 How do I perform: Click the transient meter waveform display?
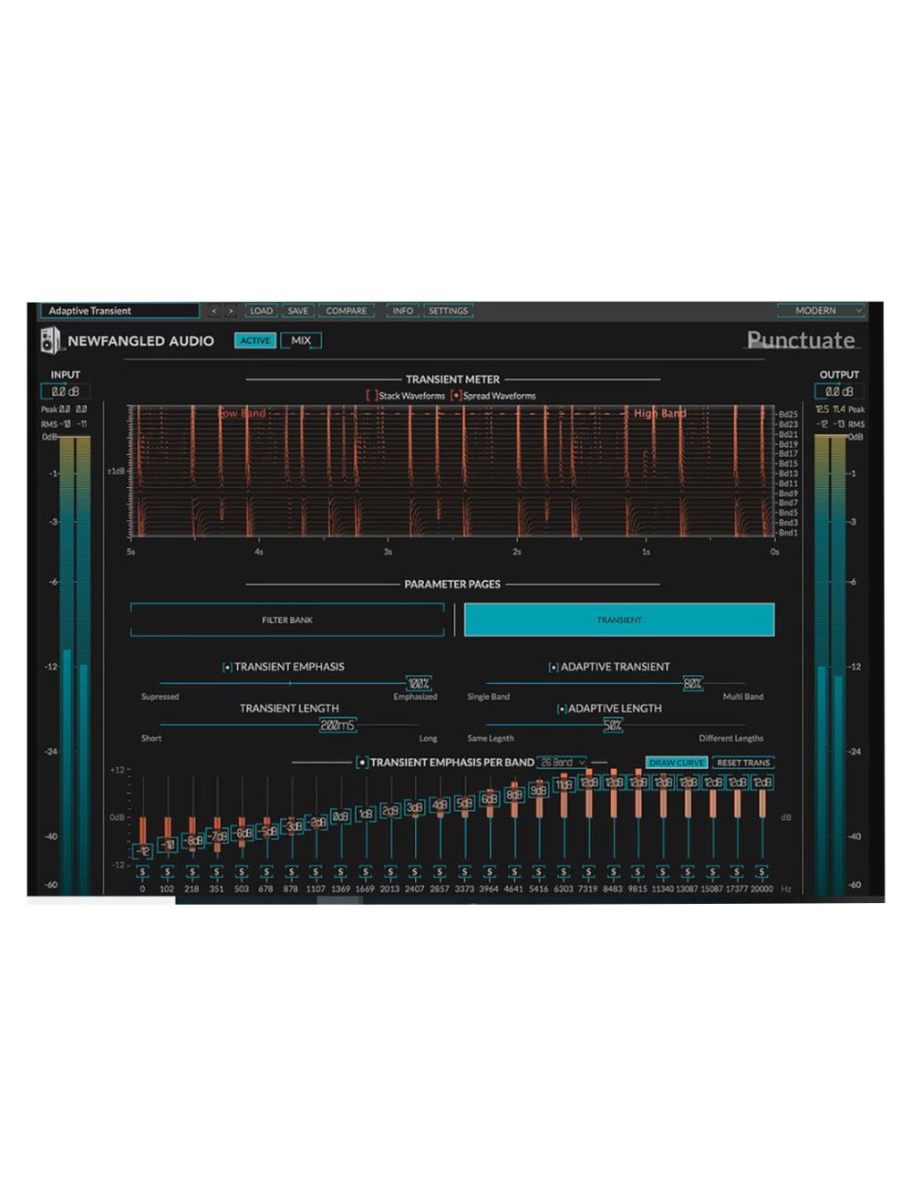point(453,472)
